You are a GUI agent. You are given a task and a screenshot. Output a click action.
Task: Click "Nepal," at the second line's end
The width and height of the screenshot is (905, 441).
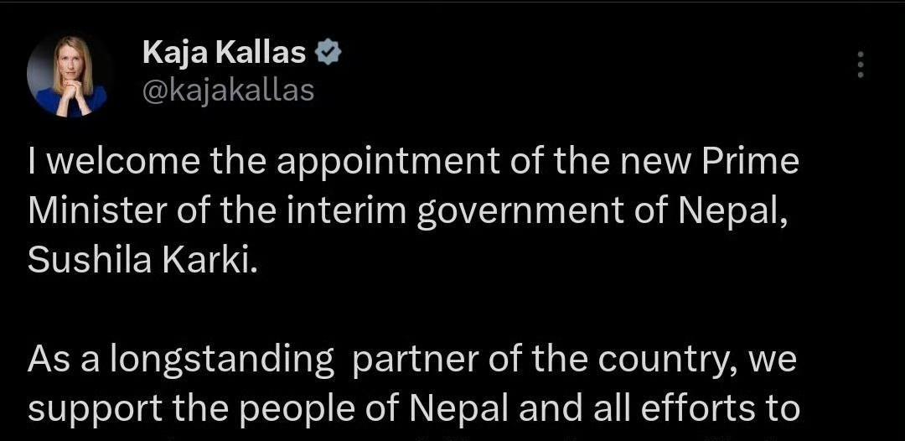732,212
